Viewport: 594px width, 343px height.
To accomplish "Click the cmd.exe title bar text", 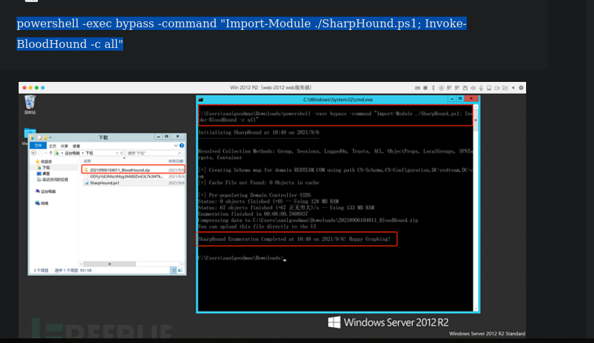I will click(338, 100).
